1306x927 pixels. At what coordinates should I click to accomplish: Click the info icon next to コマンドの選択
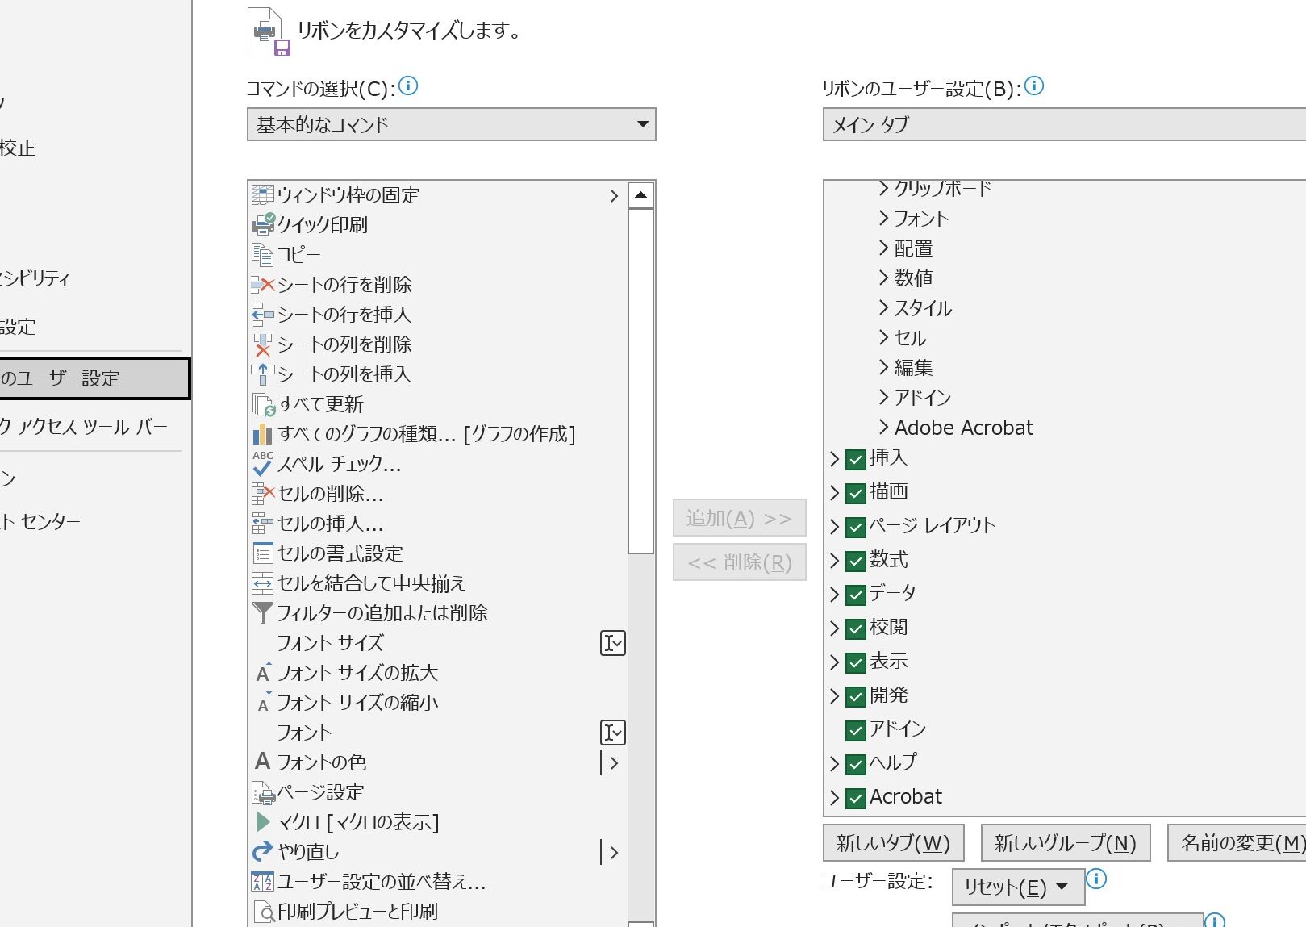[x=408, y=86]
